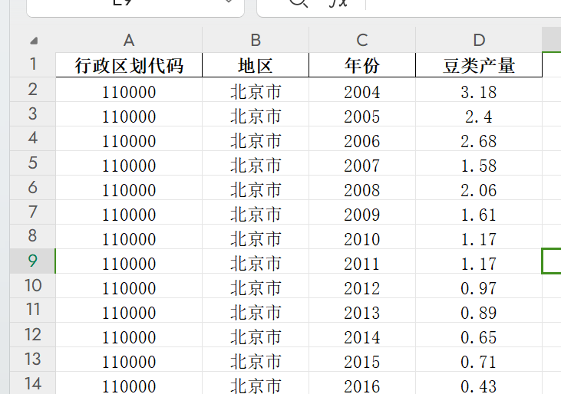This screenshot has height=394, width=561.
Task: Click value cell 1.61
Action: pos(479,212)
